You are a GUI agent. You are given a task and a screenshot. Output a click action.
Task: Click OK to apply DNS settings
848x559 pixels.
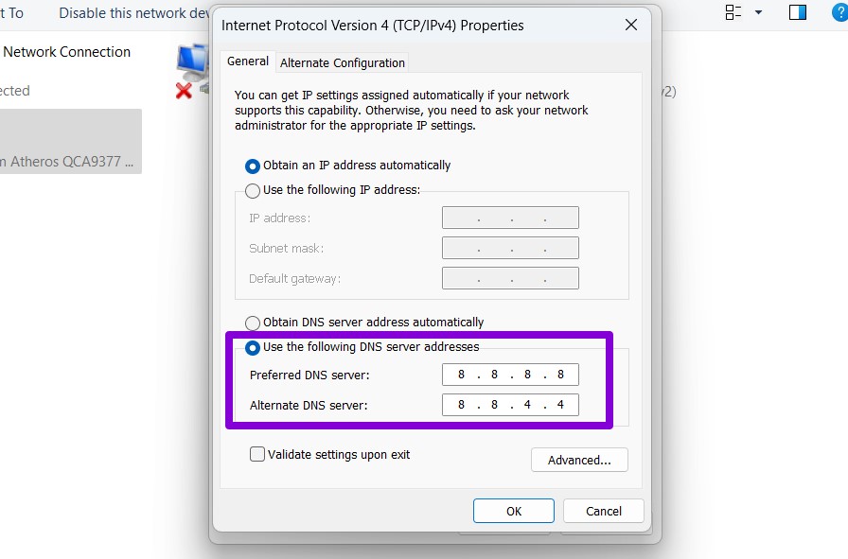click(x=513, y=510)
